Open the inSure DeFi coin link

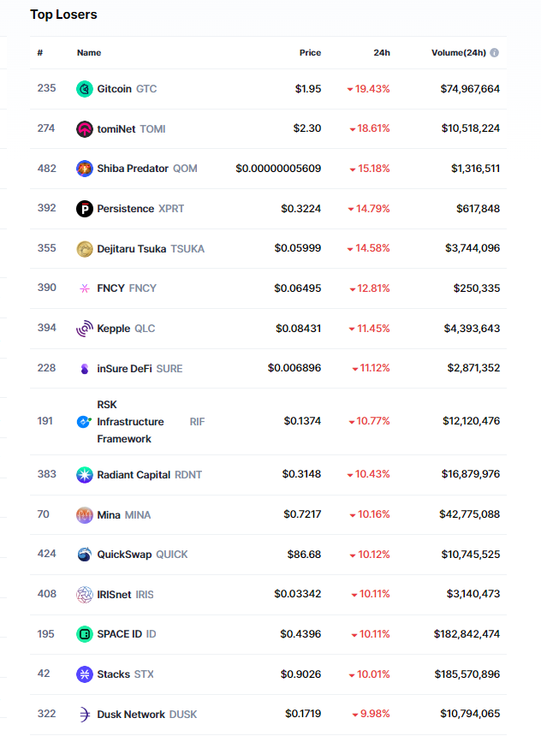tap(125, 369)
